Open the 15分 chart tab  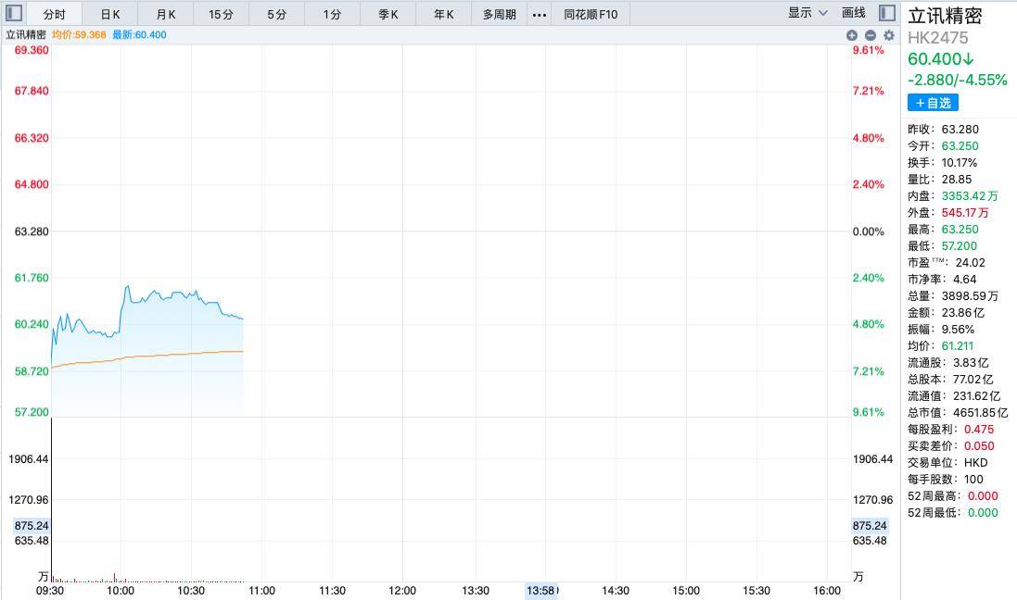coord(222,14)
